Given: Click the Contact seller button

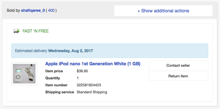Looking at the screenshot, I should coord(178,65).
